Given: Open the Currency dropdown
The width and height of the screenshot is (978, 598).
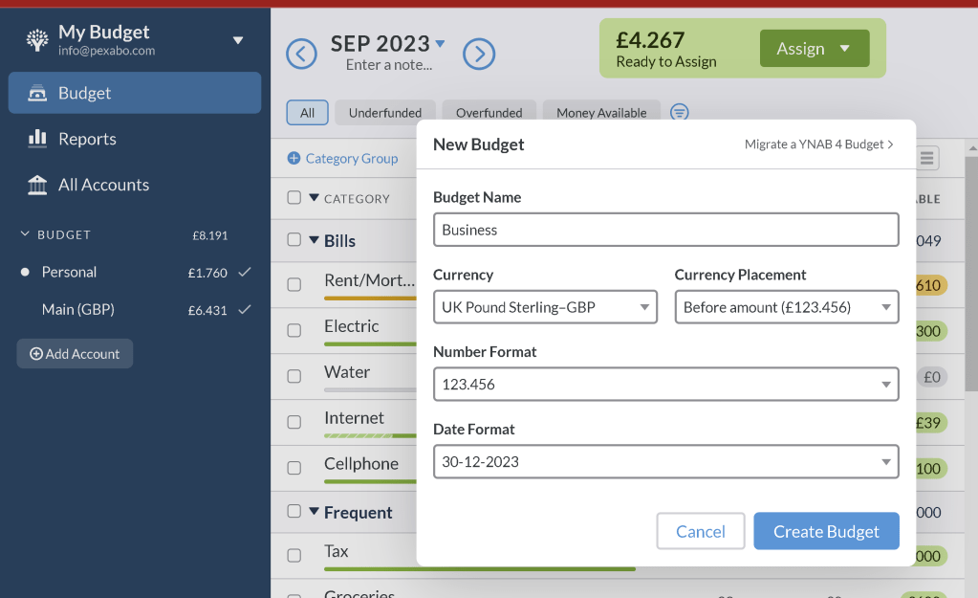Looking at the screenshot, I should point(545,307).
